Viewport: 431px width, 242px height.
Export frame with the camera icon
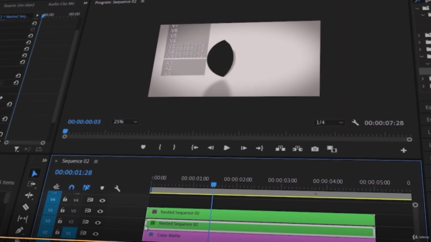(x=314, y=149)
